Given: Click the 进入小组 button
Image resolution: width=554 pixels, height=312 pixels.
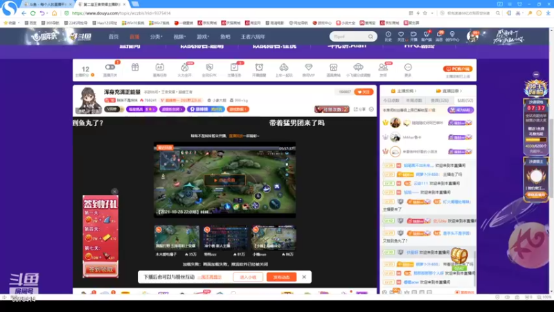Looking at the screenshot, I should (x=248, y=277).
